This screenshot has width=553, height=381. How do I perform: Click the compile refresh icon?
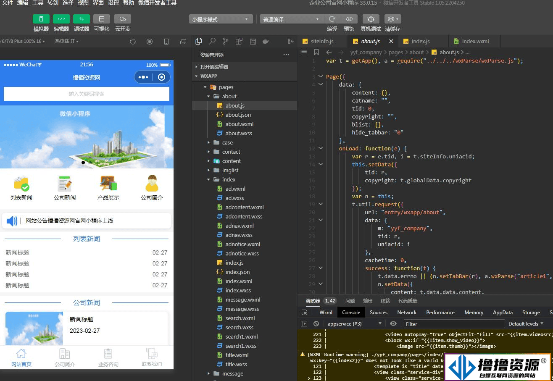pyautogui.click(x=332, y=19)
